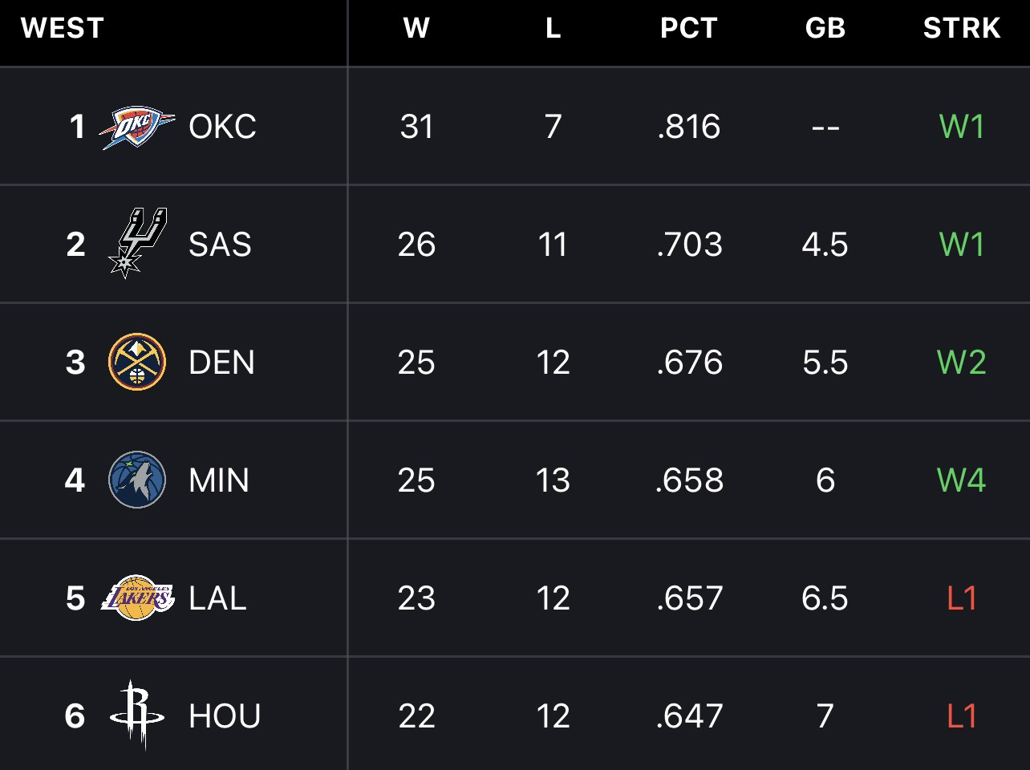
Task: Sort standings by L column header
Action: (x=553, y=29)
